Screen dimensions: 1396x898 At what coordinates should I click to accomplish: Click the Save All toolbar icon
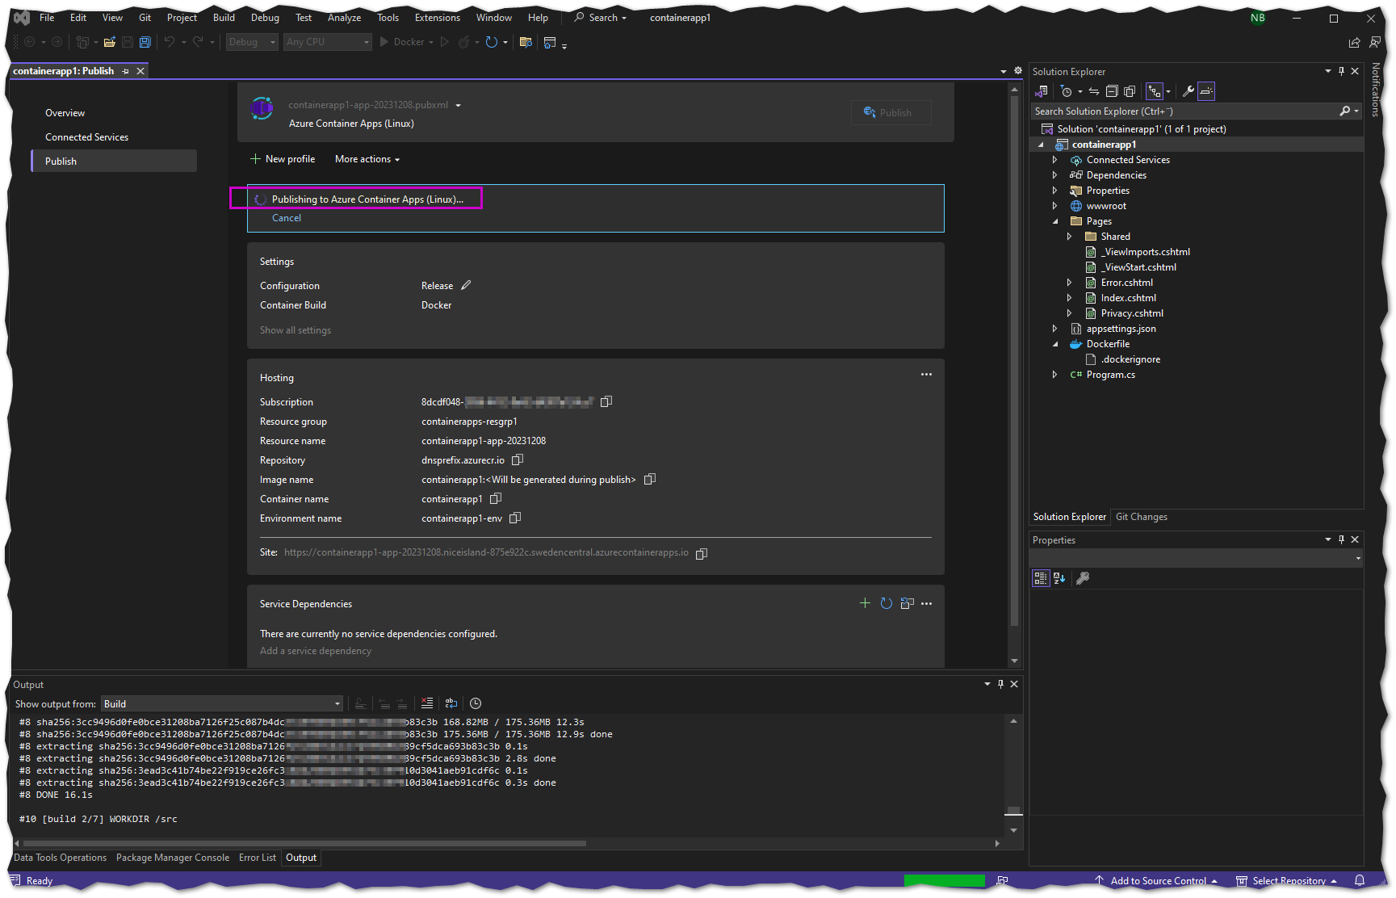click(145, 42)
